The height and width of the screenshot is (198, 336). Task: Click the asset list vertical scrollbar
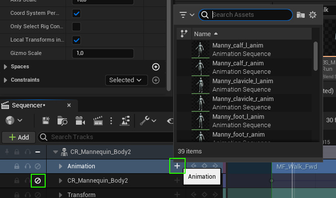tap(316, 56)
